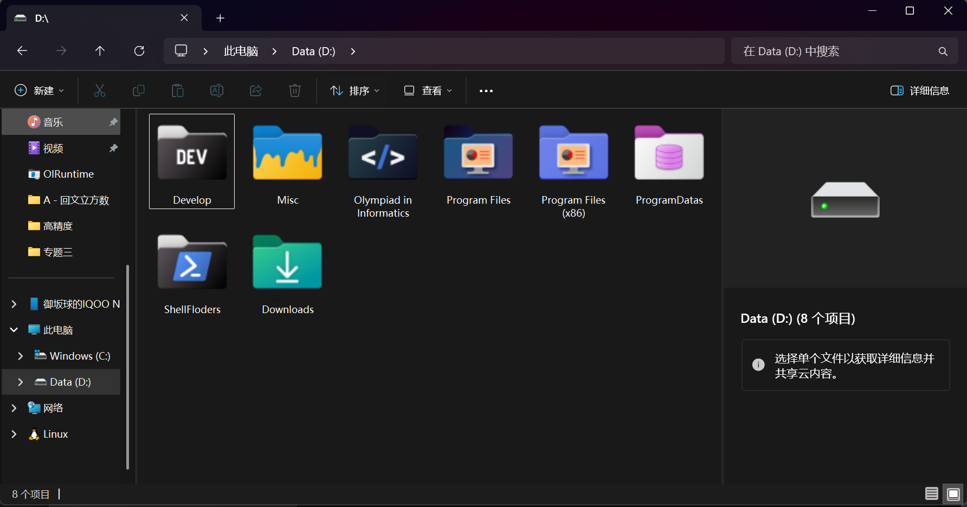Expand the Linux tree node

[x=14, y=434]
